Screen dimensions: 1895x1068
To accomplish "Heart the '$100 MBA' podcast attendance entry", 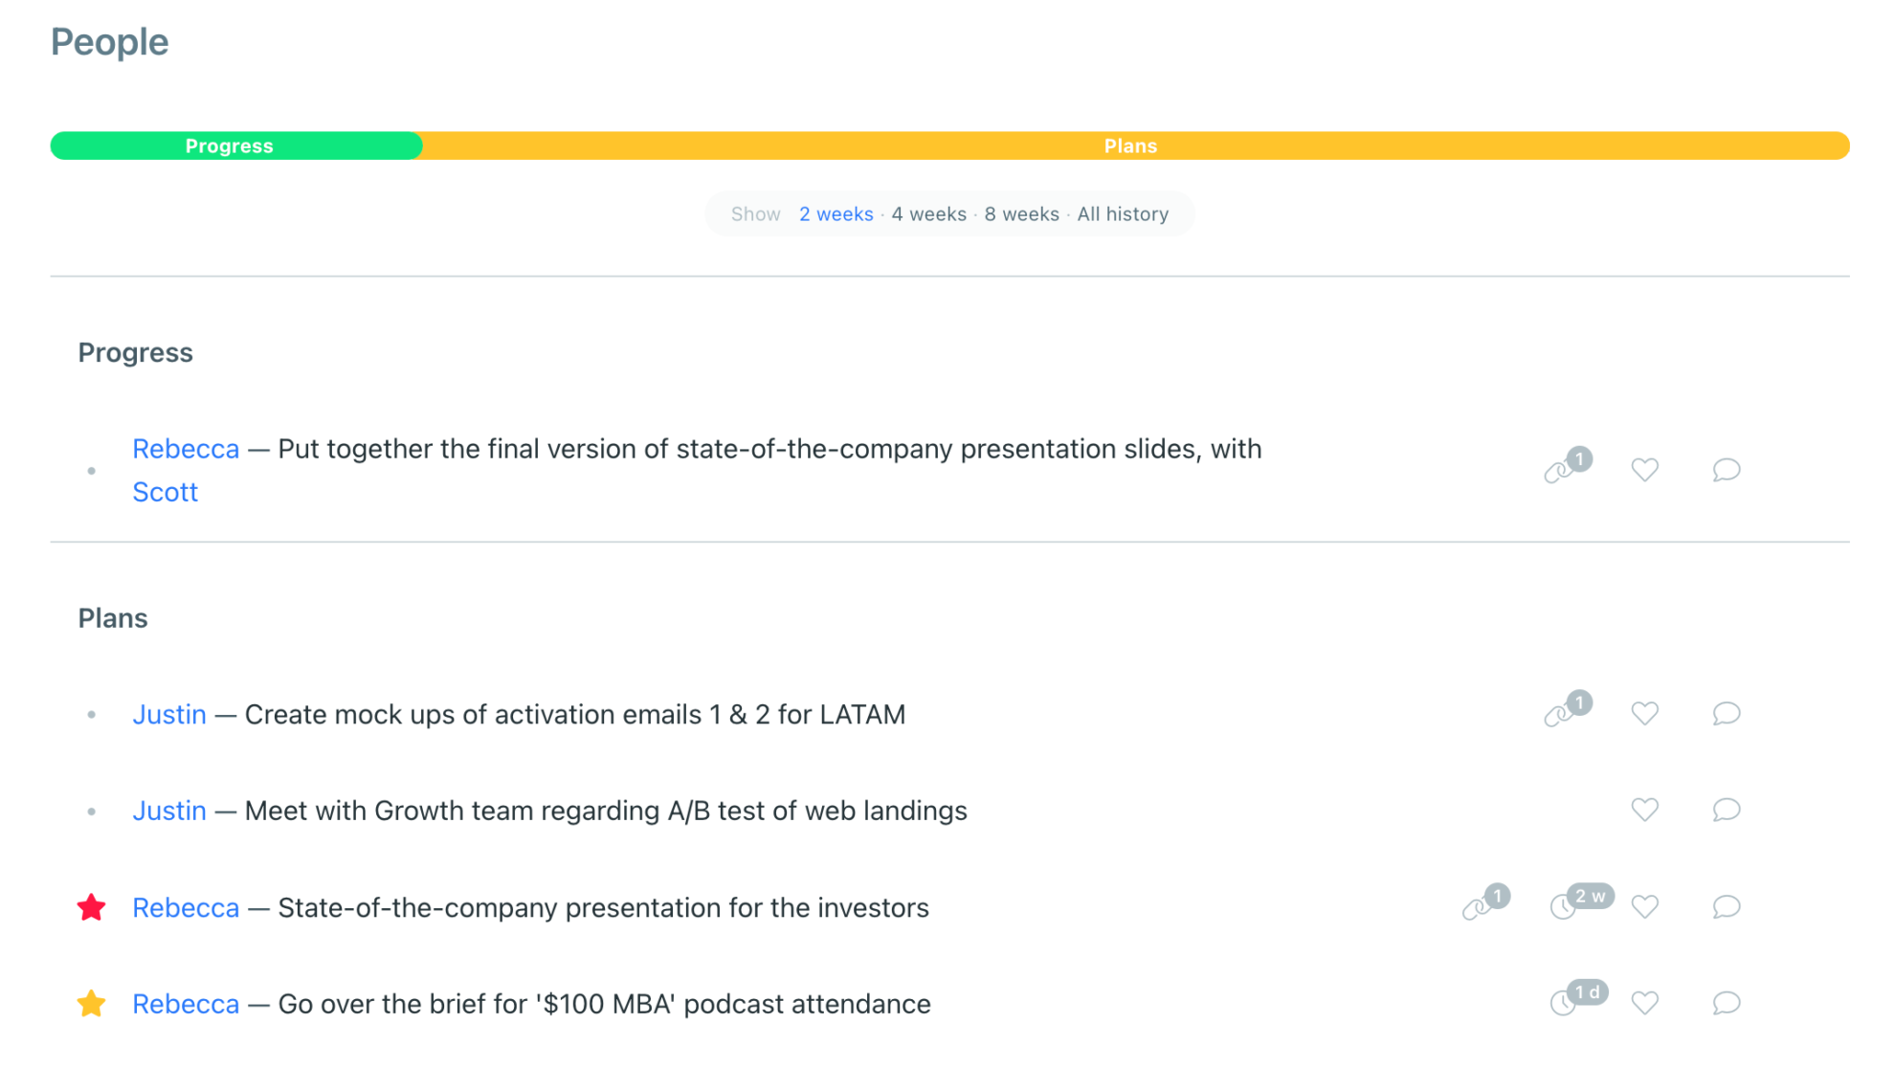I will (1645, 1003).
